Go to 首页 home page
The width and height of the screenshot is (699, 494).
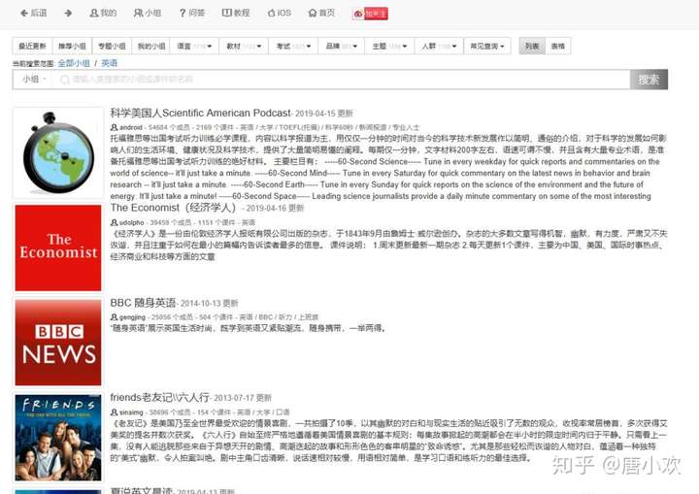tap(321, 13)
